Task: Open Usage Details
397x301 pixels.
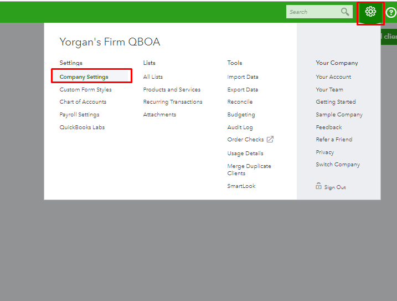Action: pyautogui.click(x=245, y=154)
